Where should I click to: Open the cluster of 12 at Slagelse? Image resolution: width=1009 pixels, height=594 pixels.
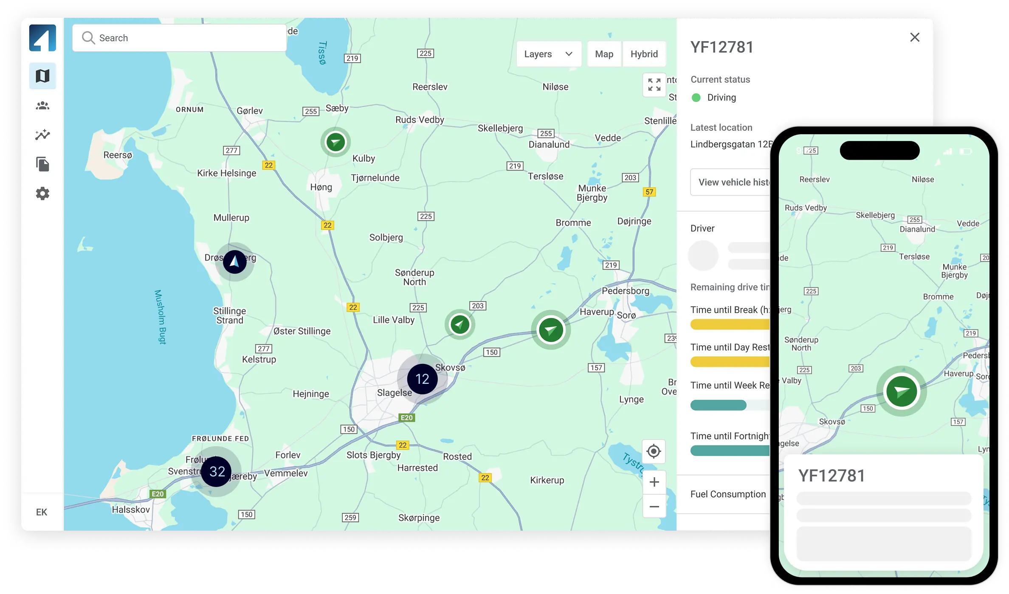[422, 379]
